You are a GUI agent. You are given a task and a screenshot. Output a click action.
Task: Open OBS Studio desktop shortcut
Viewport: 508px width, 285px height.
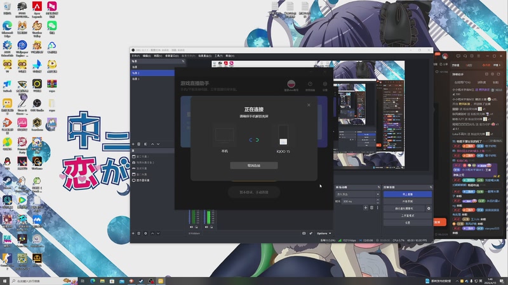tap(37, 104)
